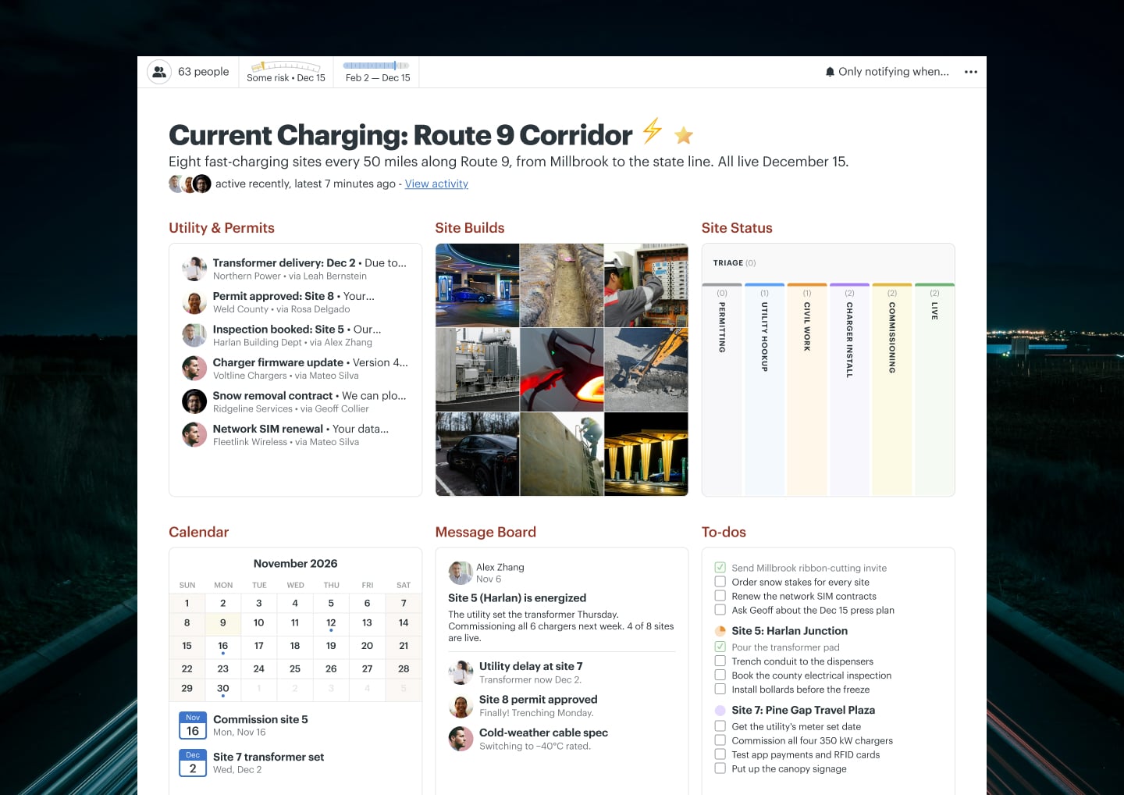This screenshot has width=1124, height=795.
Task: Open the To-dos section heading
Action: [x=724, y=532]
